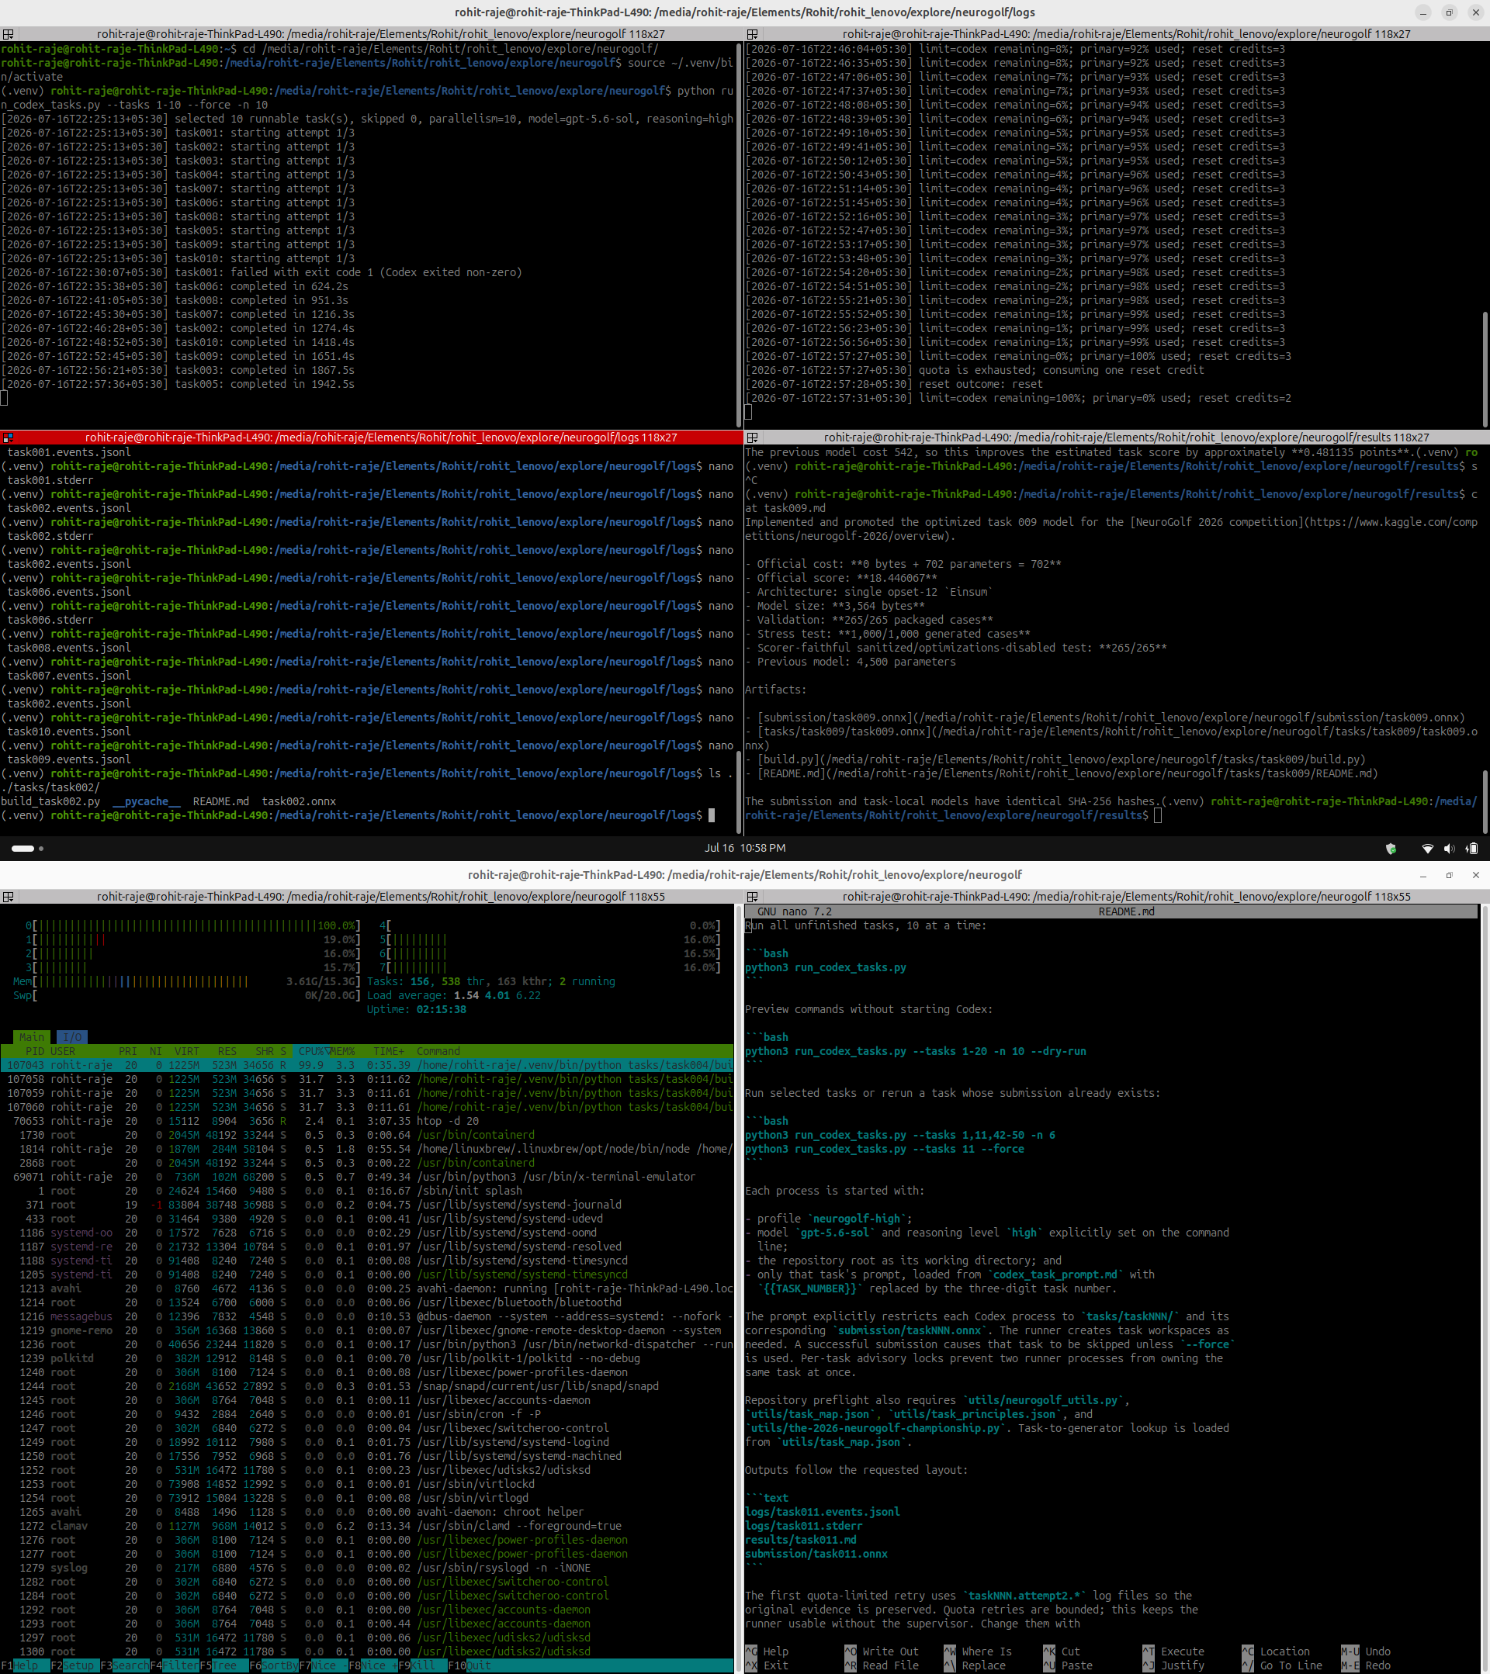Open F2 Setup in htop
Image resolution: width=1490 pixels, height=1674 pixels.
click(x=74, y=1665)
